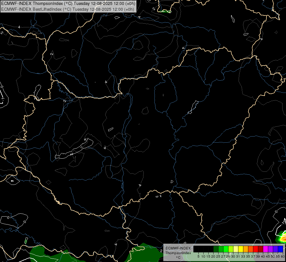Click the legend tick value "40"
This screenshot has height=262, width=286.
(263, 256)
